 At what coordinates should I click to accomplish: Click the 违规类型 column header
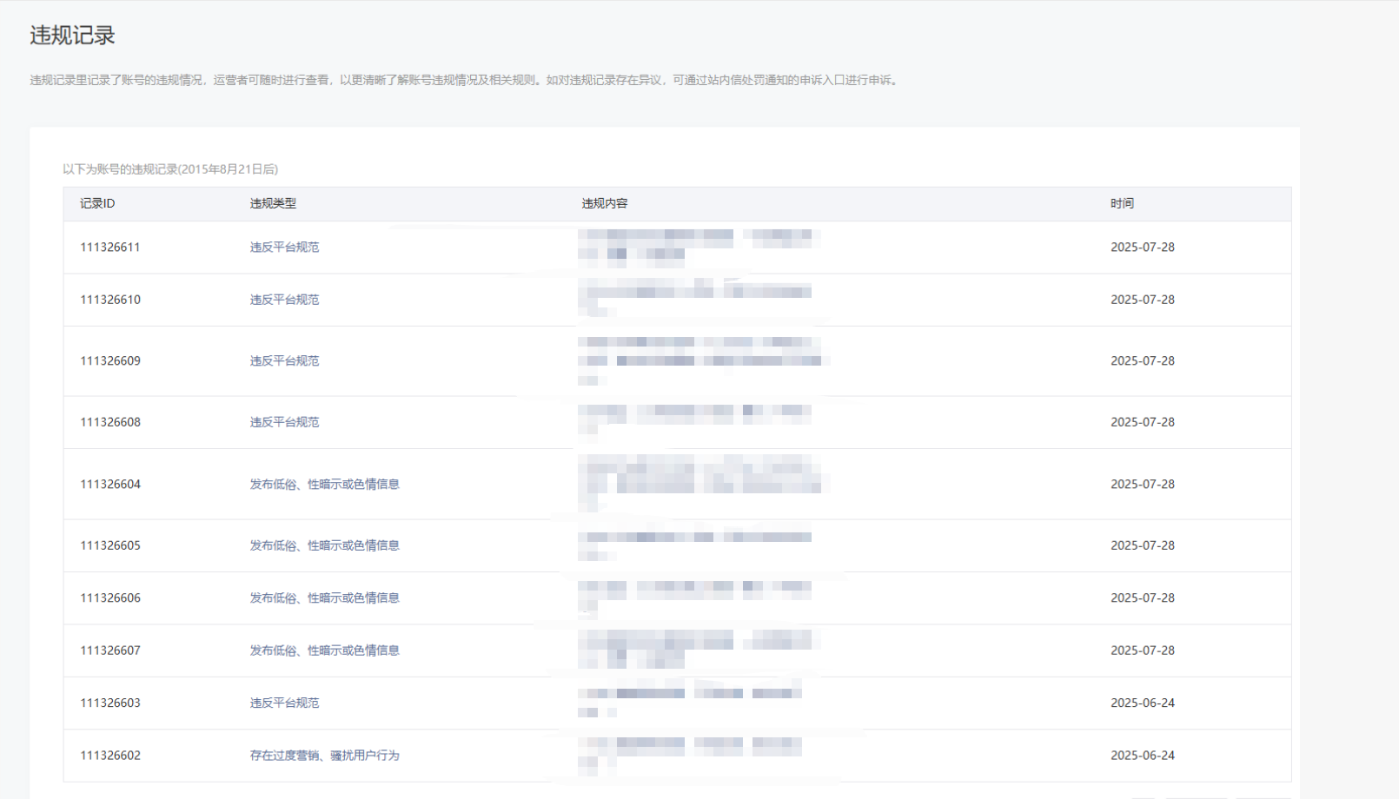(x=273, y=203)
